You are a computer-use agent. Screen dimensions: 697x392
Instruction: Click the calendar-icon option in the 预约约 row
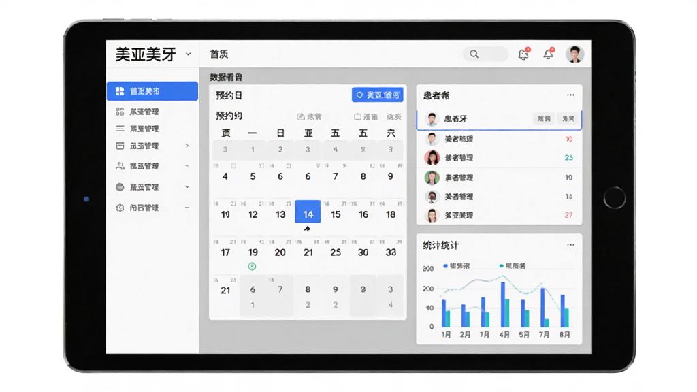pos(309,116)
